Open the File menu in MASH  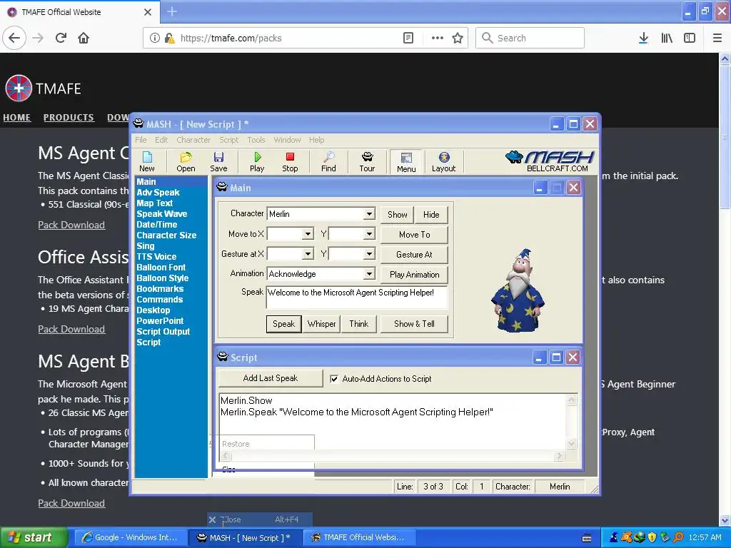pyautogui.click(x=141, y=140)
